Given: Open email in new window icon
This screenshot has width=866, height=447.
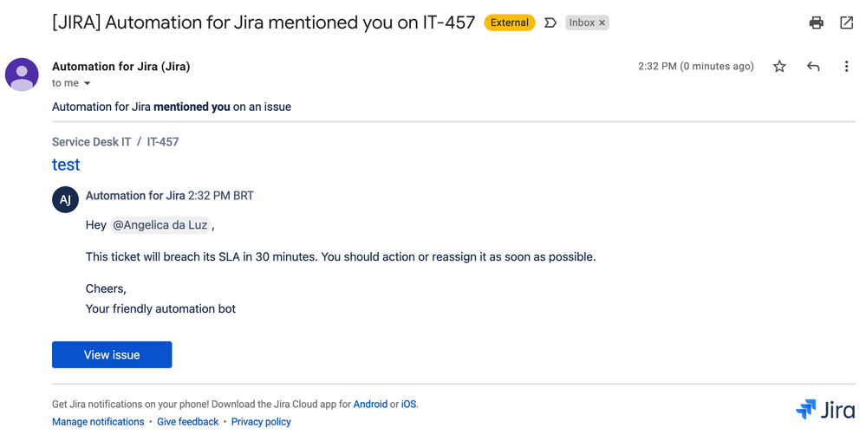Looking at the screenshot, I should [x=846, y=23].
